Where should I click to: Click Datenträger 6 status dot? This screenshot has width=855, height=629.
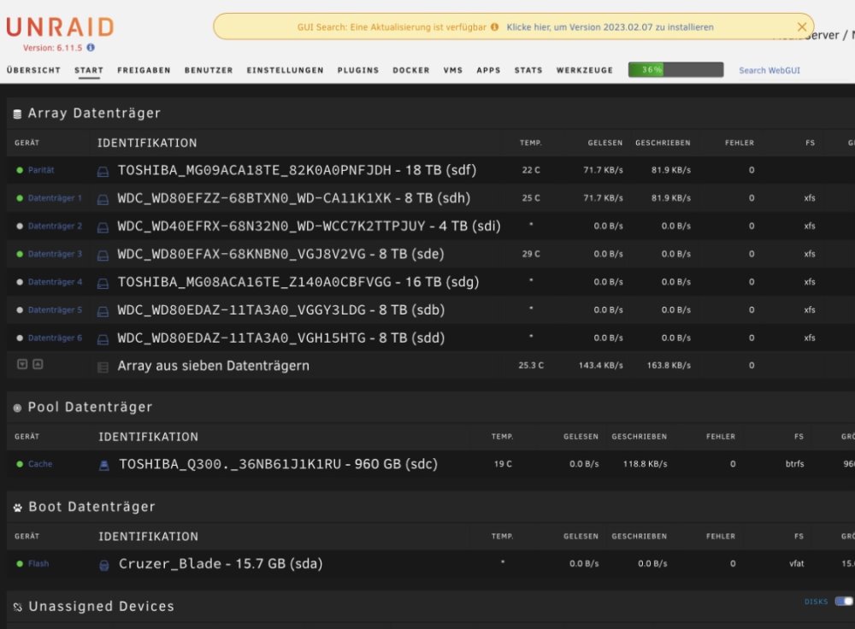[x=20, y=338]
